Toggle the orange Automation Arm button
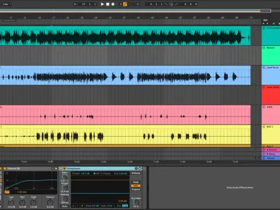The height and width of the screenshot is (210, 280). [125, 4]
